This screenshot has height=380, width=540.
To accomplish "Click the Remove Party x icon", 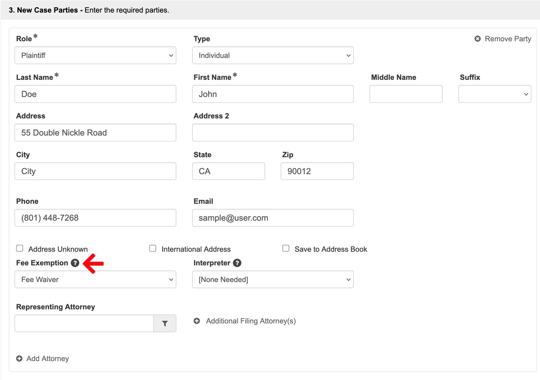I will (x=477, y=39).
